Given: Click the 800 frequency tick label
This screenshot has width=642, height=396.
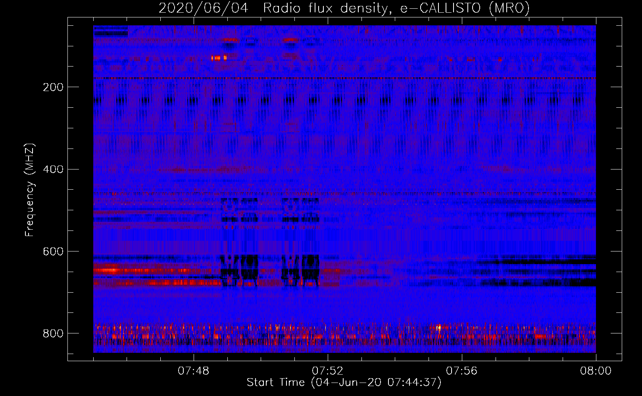Looking at the screenshot, I should (x=53, y=333).
